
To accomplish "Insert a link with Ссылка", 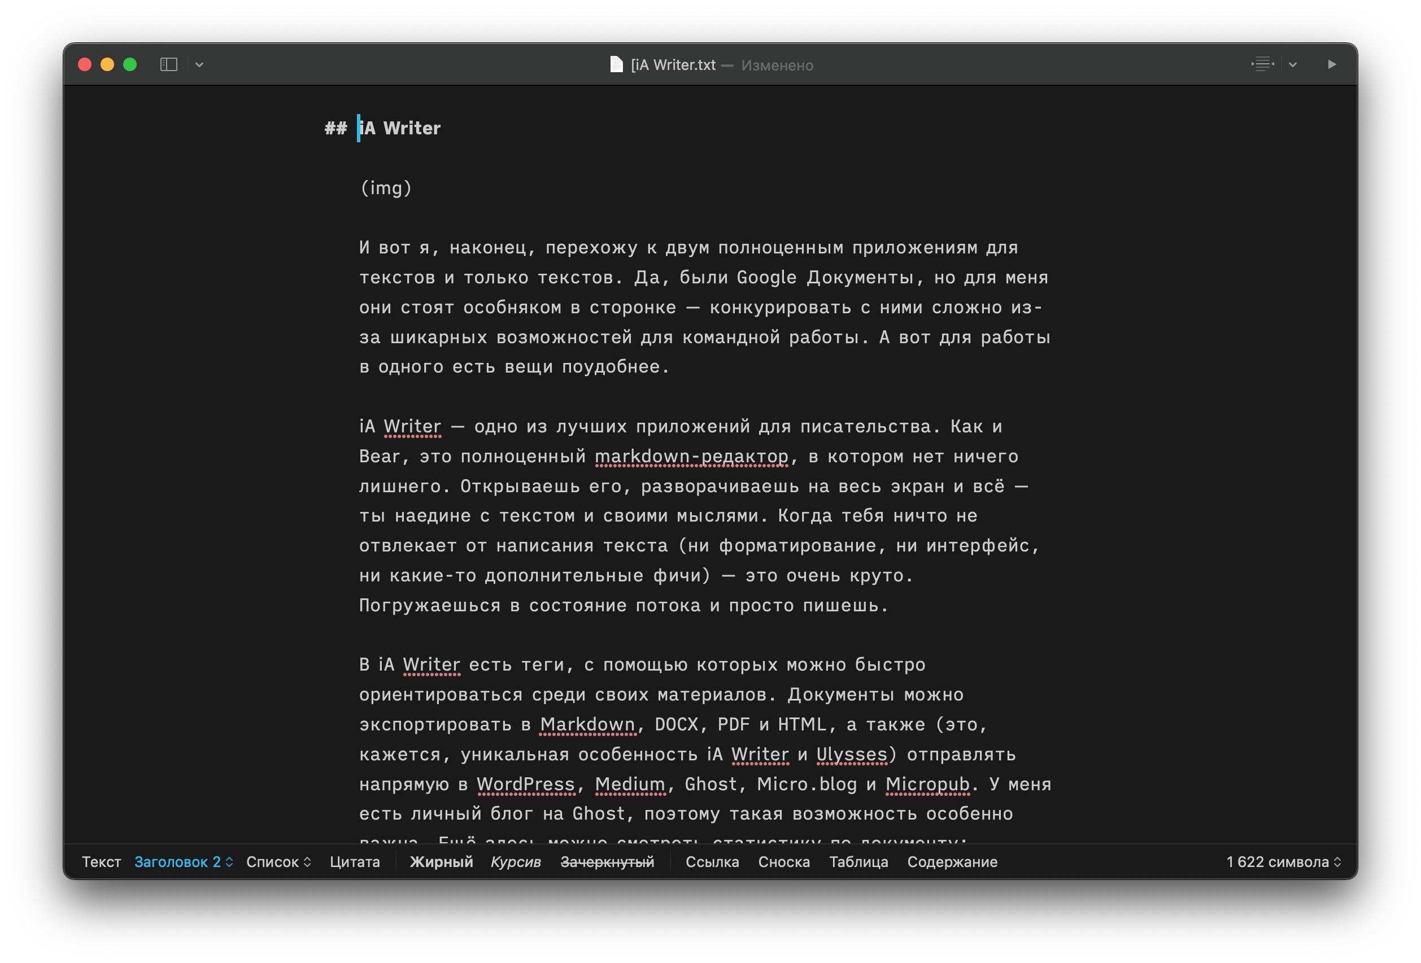I will [x=712, y=861].
